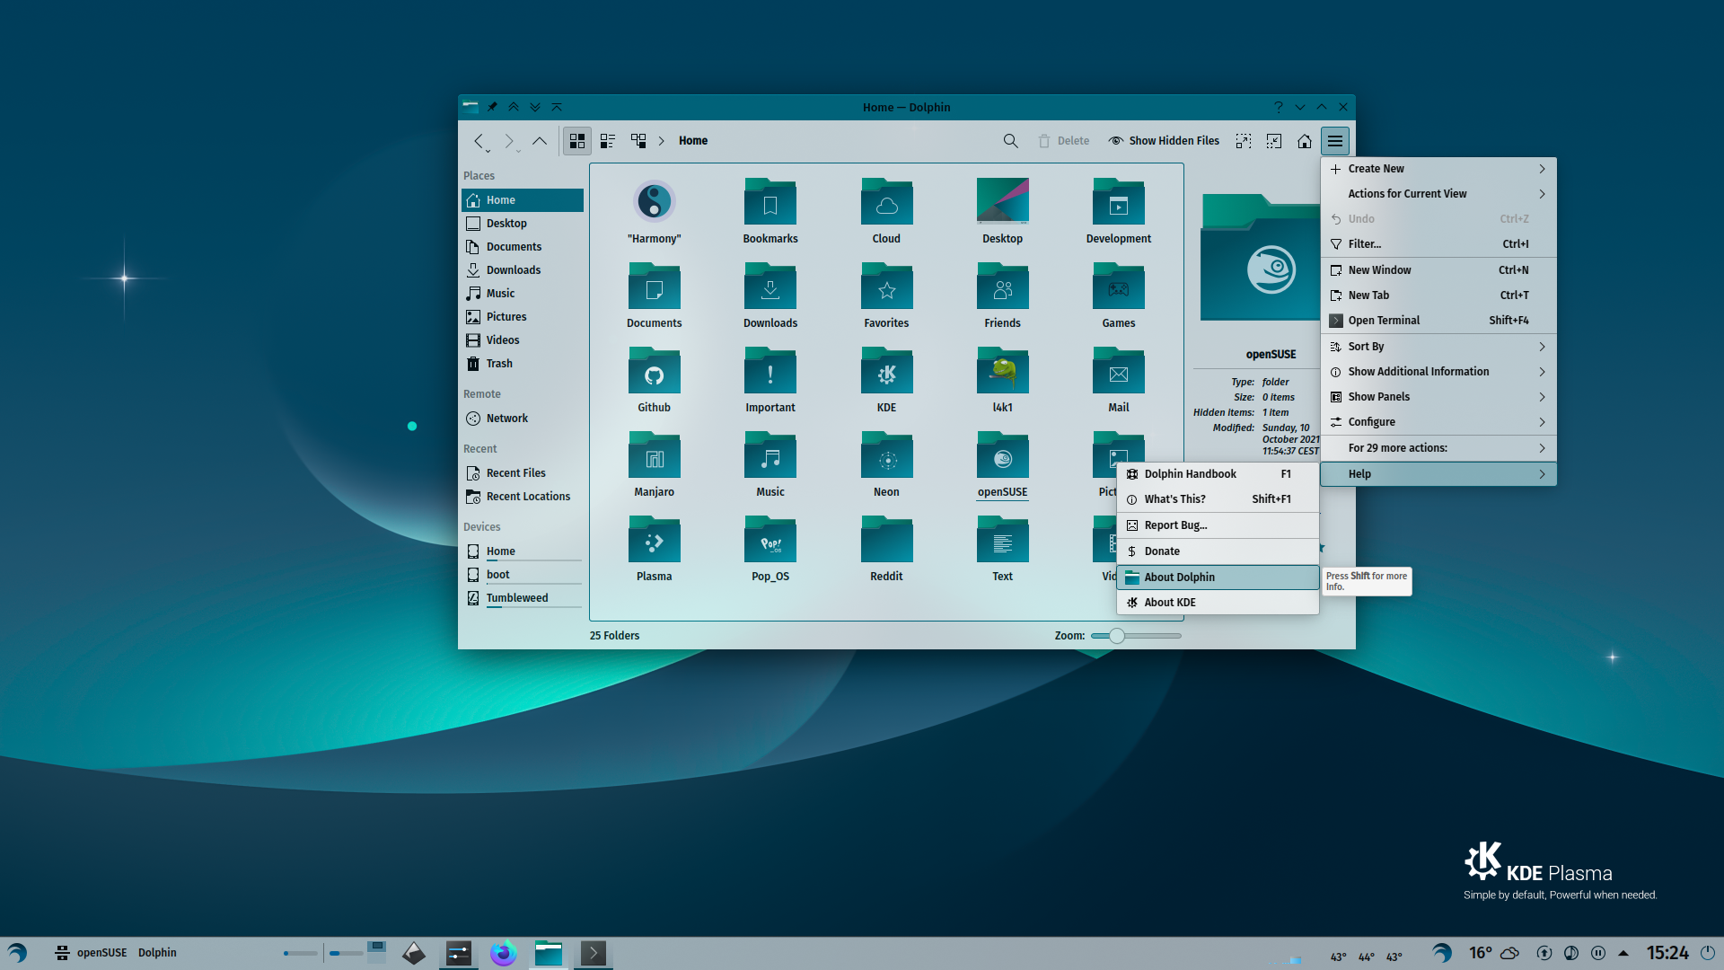Open the Manjaro folder
1724x970 pixels.
[654, 465]
